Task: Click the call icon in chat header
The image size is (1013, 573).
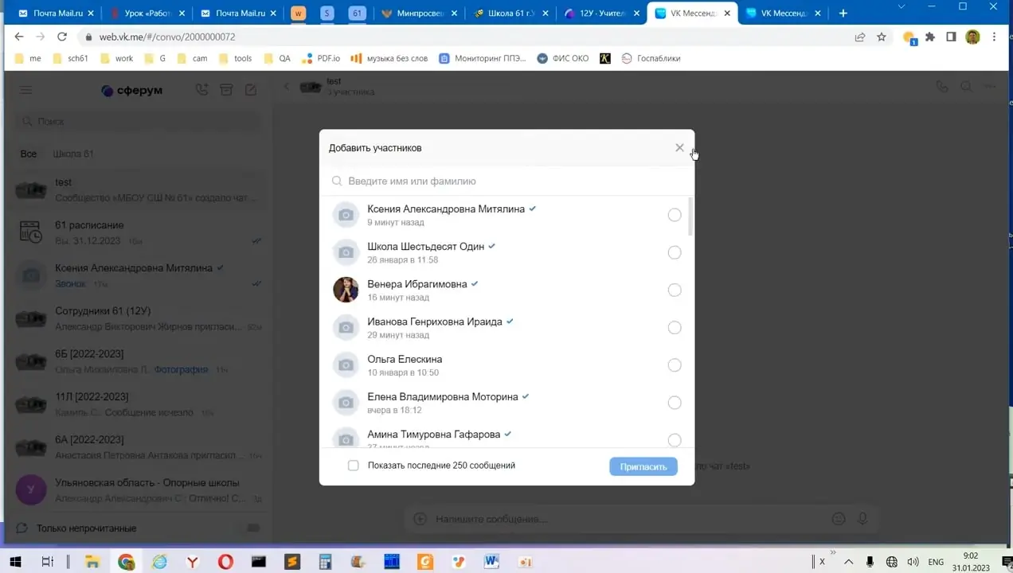Action: click(x=942, y=87)
